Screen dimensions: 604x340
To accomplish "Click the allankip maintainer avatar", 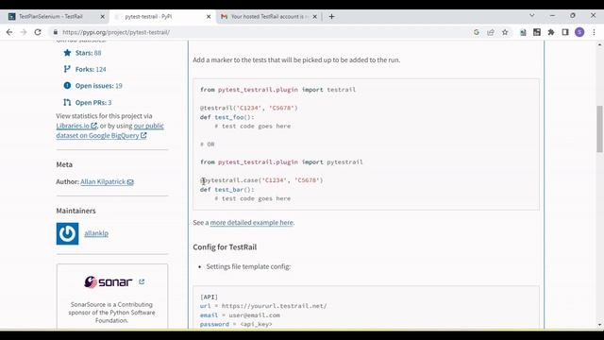I will 67,233.
